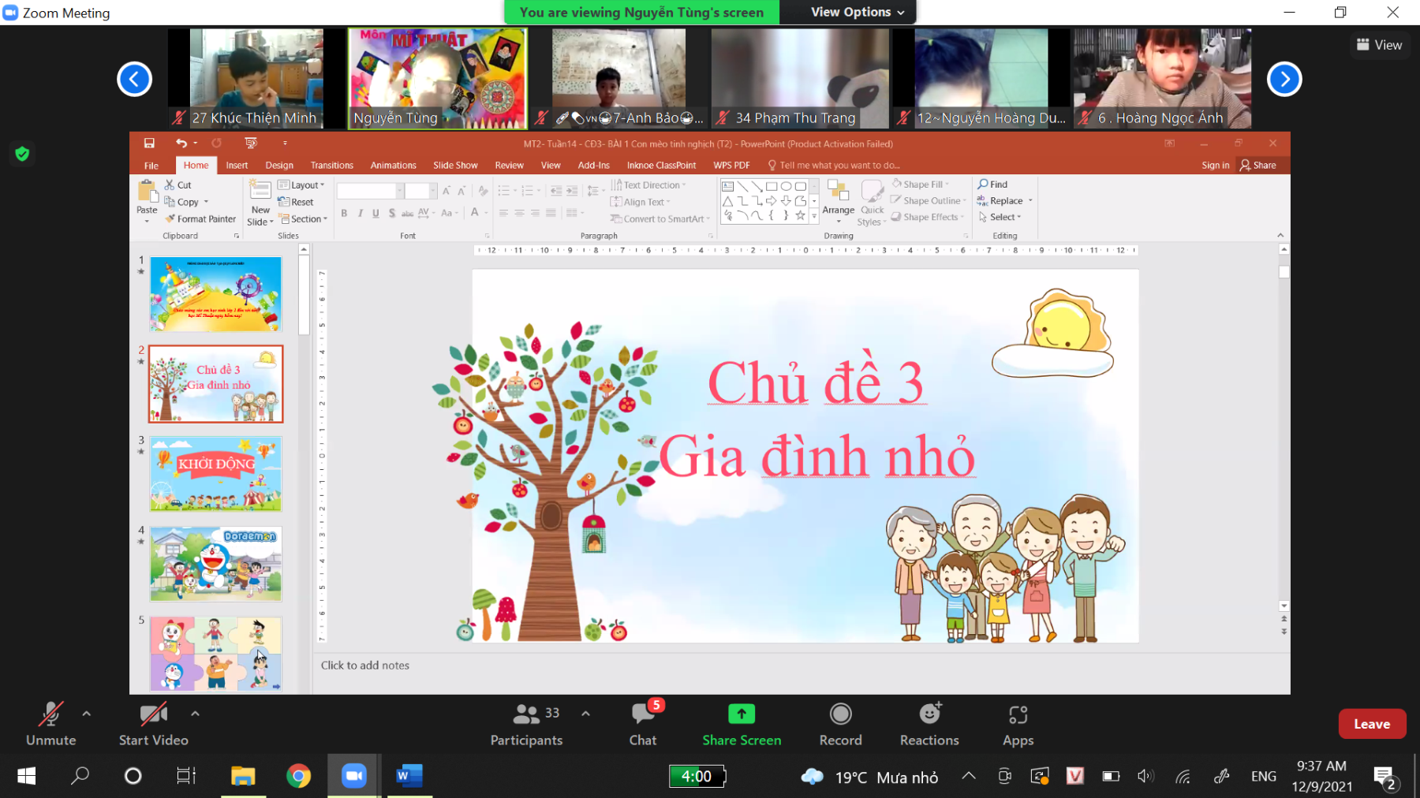Image resolution: width=1420 pixels, height=798 pixels.
Task: Click the Record icon in Zoom toolbar
Action: [x=840, y=714]
